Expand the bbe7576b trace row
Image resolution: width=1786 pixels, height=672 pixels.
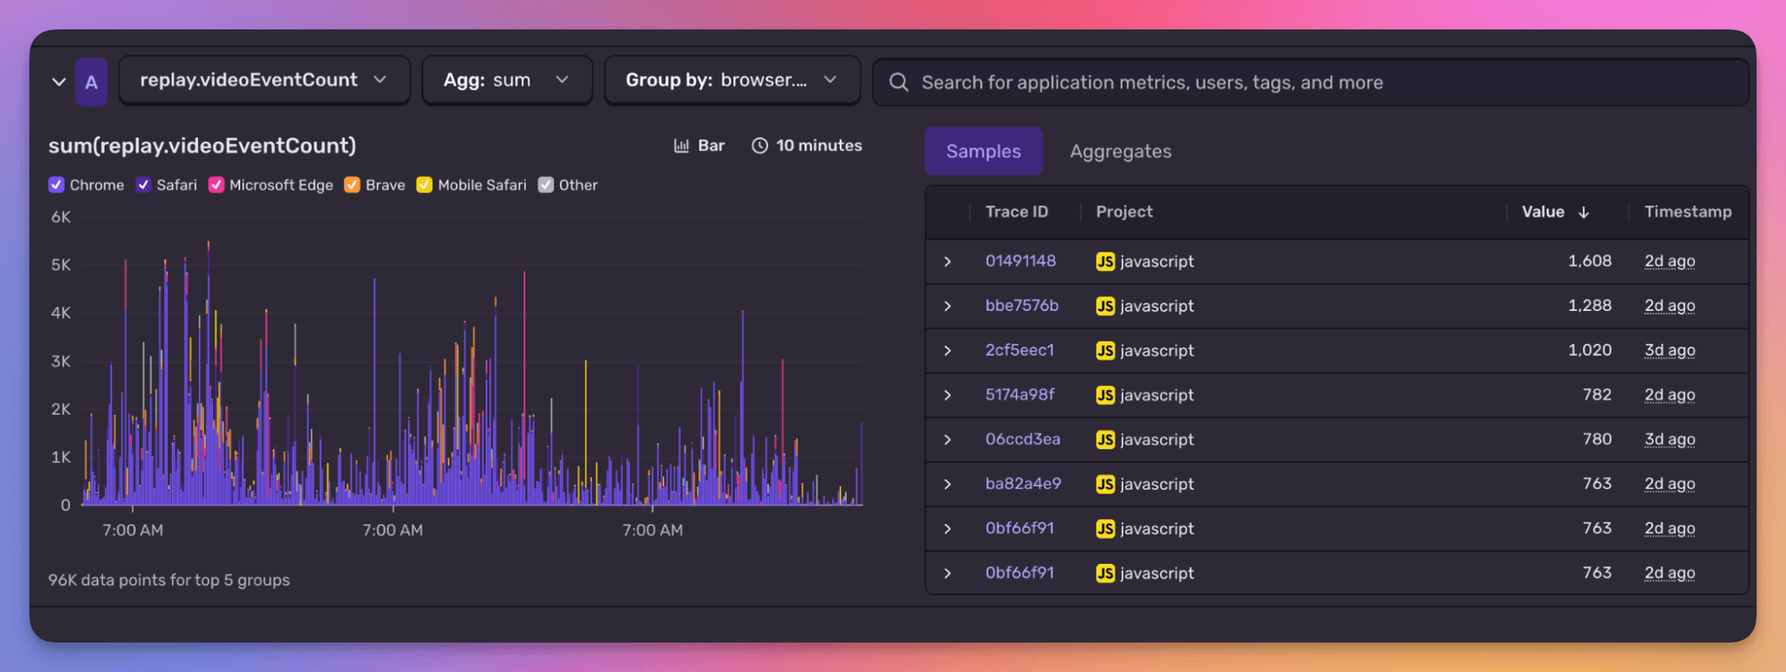947,306
